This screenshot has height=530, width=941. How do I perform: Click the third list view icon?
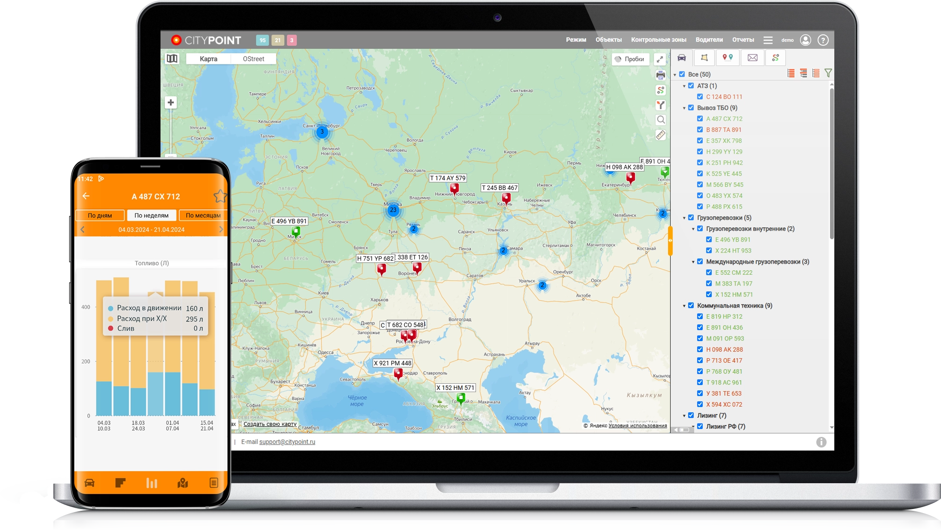click(816, 73)
